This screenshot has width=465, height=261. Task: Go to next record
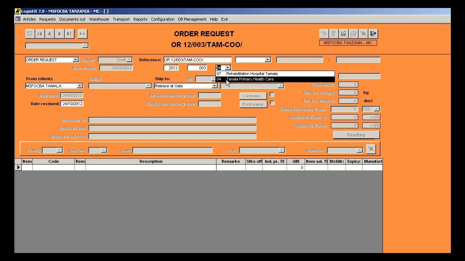click(x=60, y=34)
